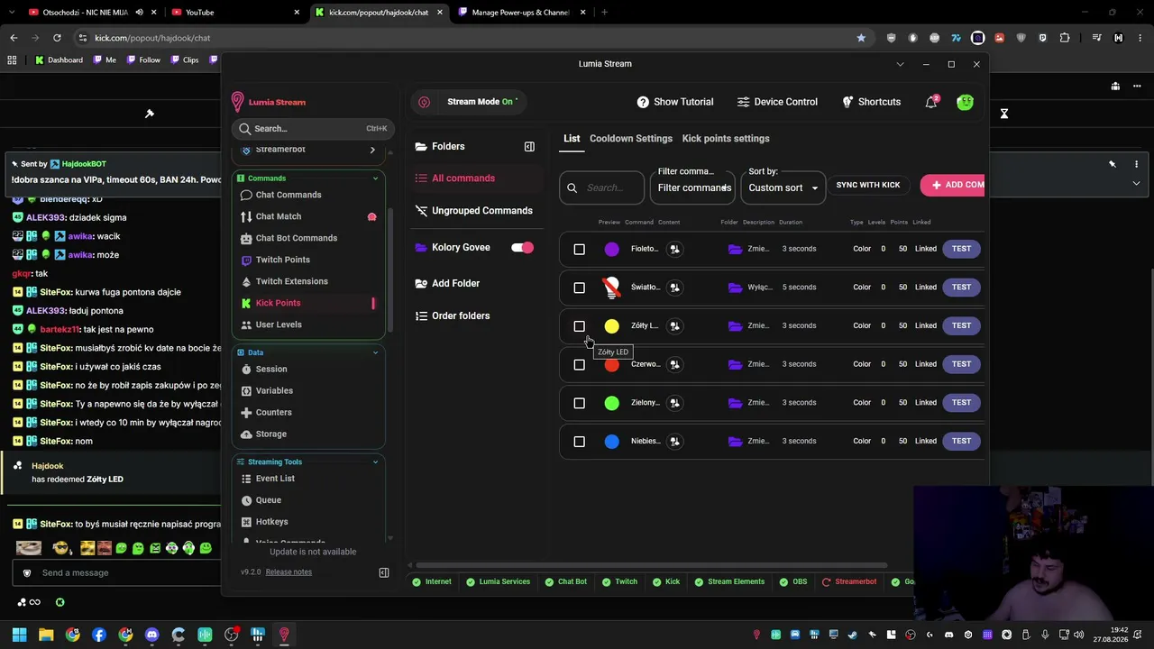Open Chat Commands in Lumia sidebar
This screenshot has width=1154, height=649.
(288, 195)
